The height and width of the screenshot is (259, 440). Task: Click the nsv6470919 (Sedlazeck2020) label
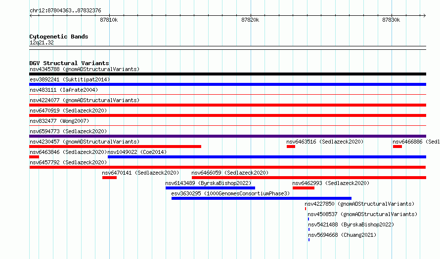tap(68, 111)
